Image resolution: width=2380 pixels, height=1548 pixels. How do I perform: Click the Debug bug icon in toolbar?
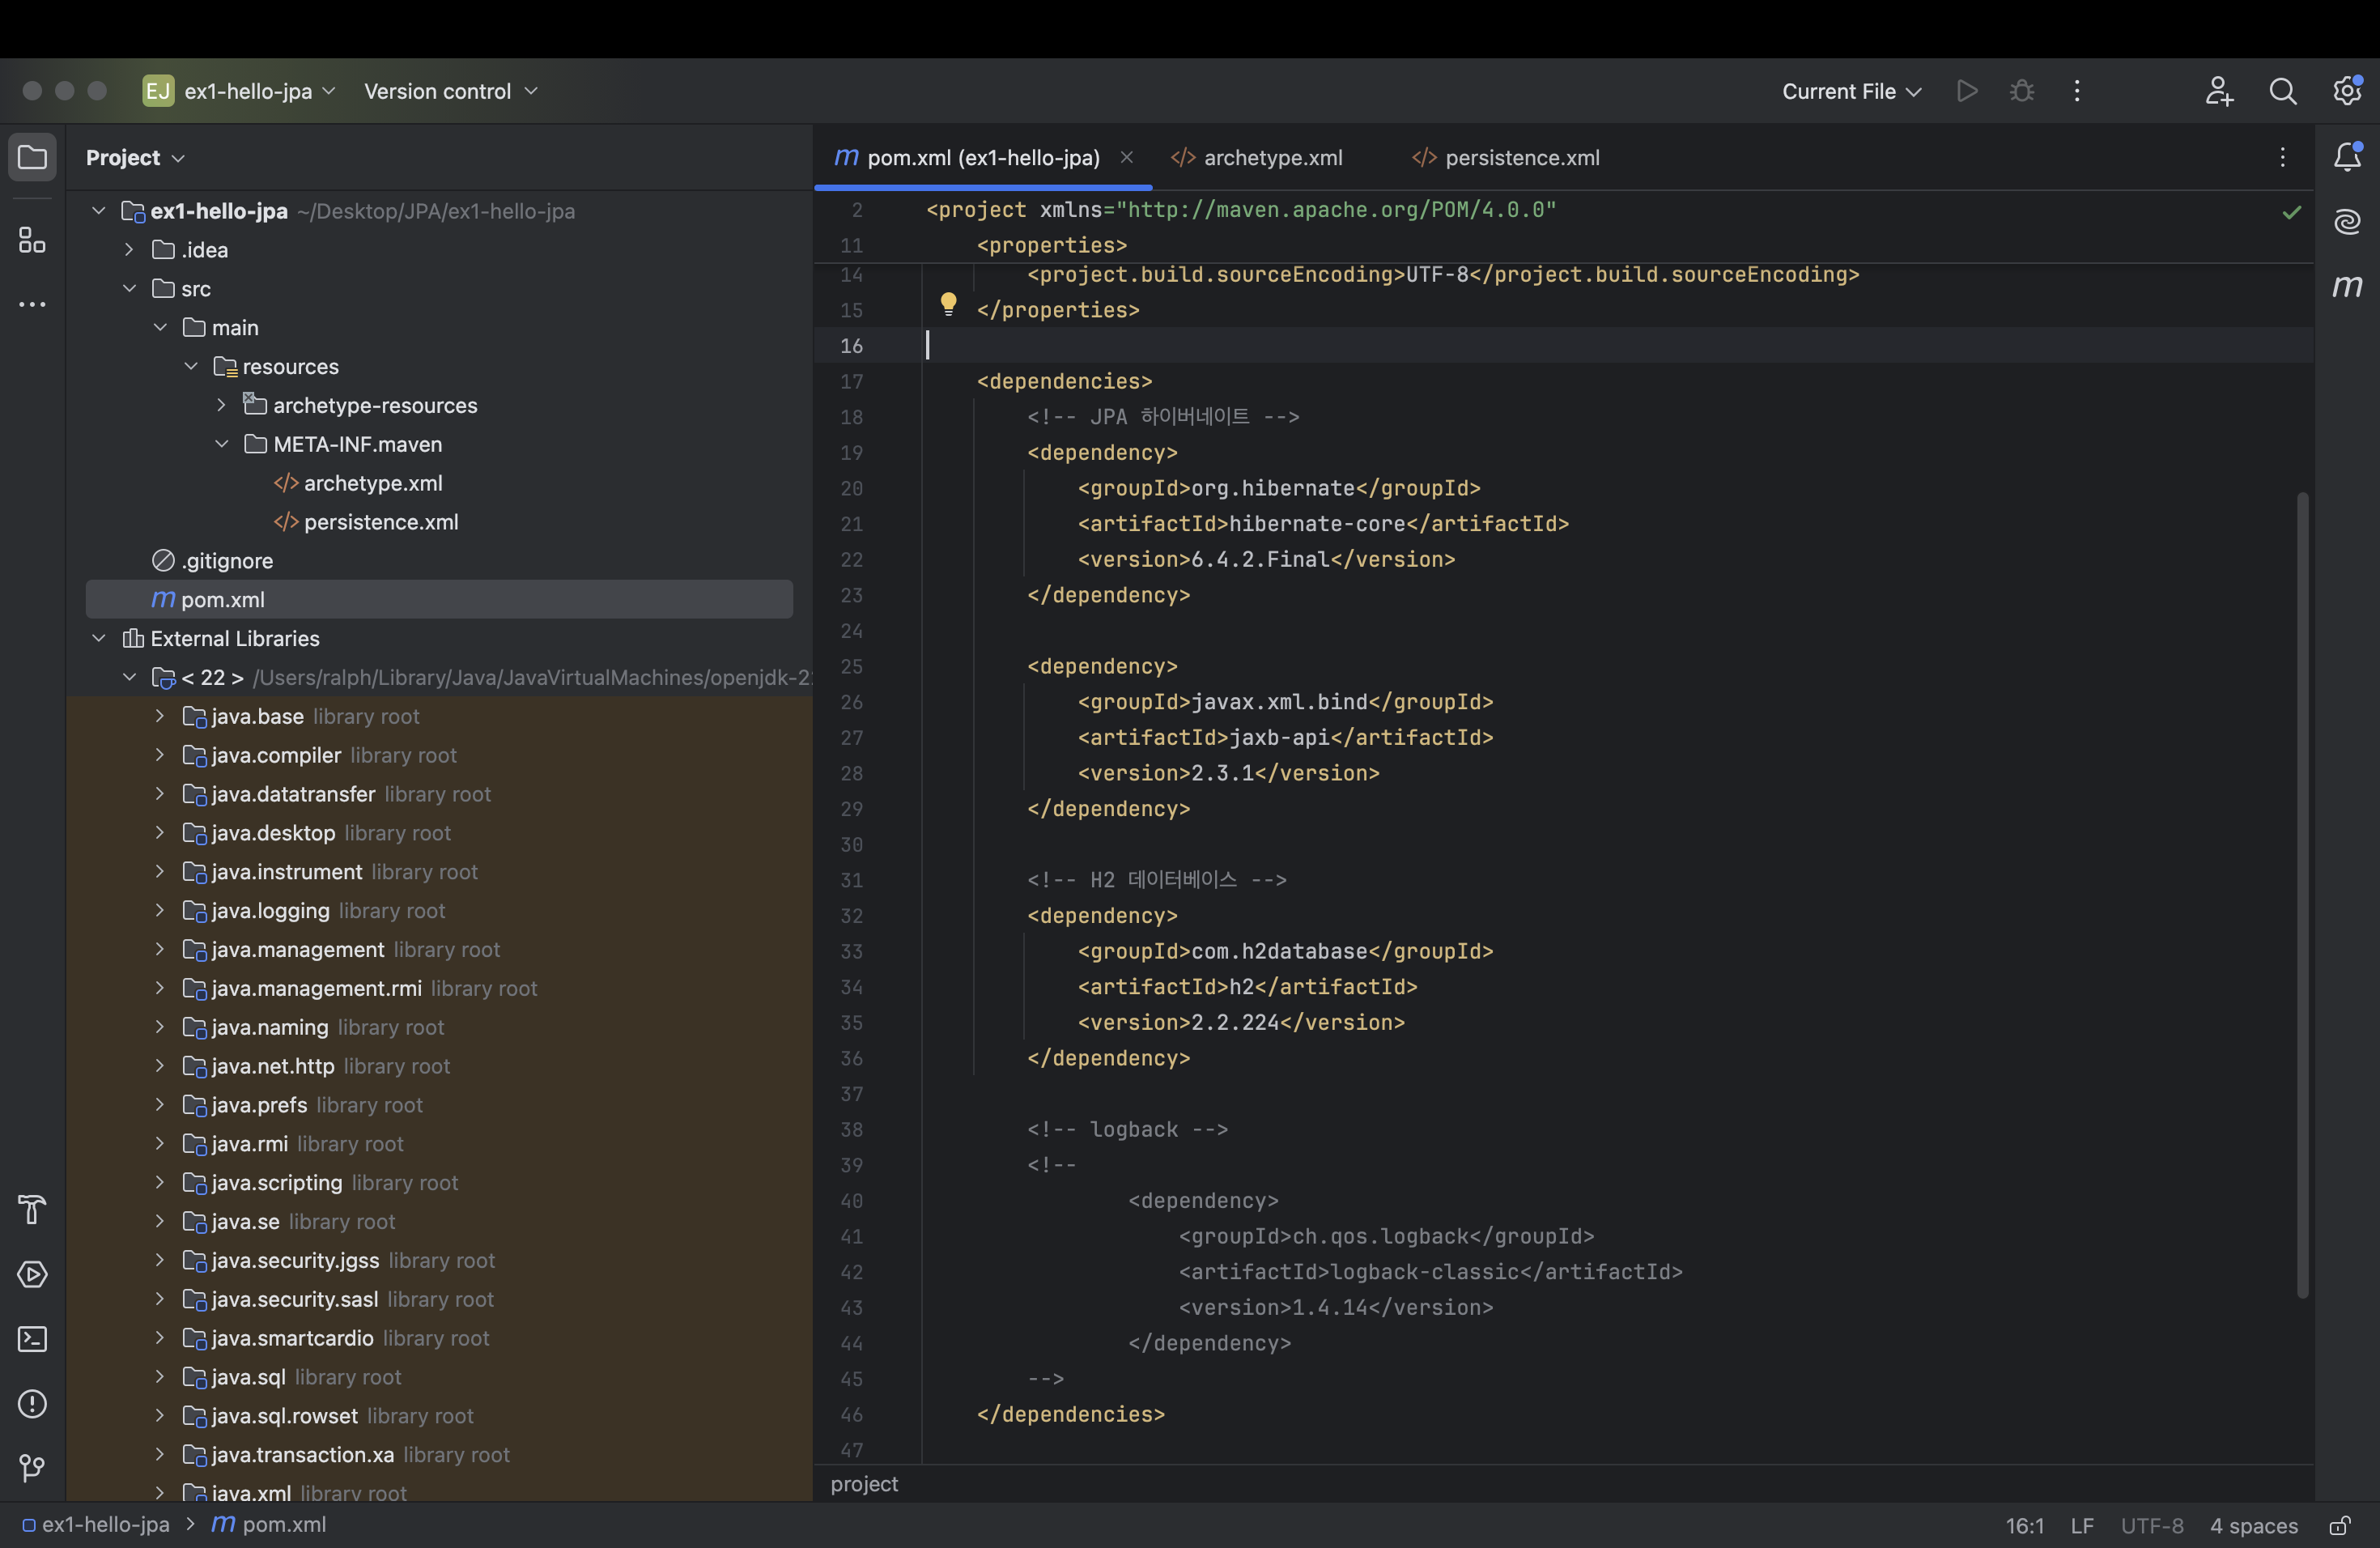tap(2022, 91)
